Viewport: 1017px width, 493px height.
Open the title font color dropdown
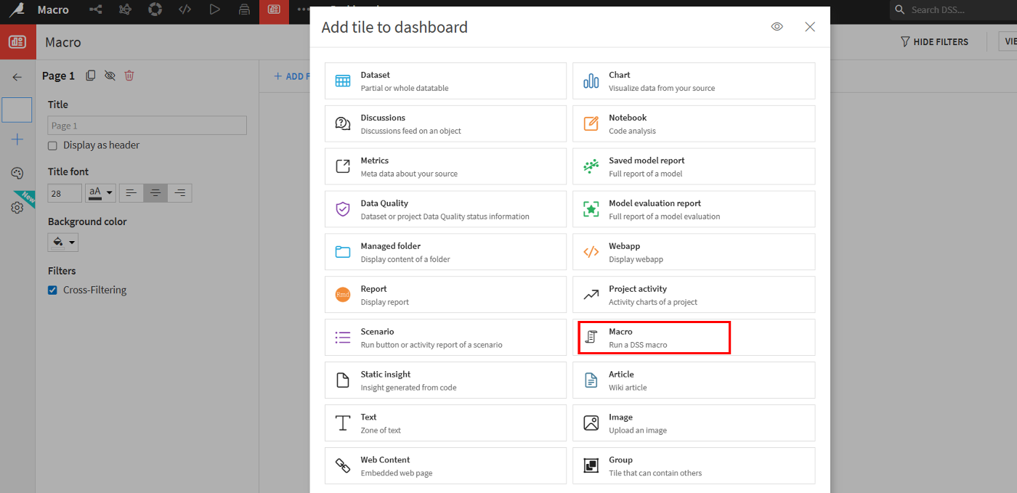pos(100,192)
